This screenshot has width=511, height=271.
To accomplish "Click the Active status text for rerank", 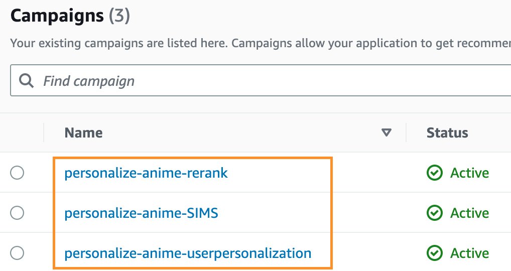I will 470,173.
